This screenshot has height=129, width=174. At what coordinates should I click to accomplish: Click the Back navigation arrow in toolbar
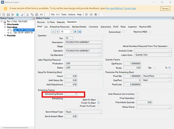86,14
